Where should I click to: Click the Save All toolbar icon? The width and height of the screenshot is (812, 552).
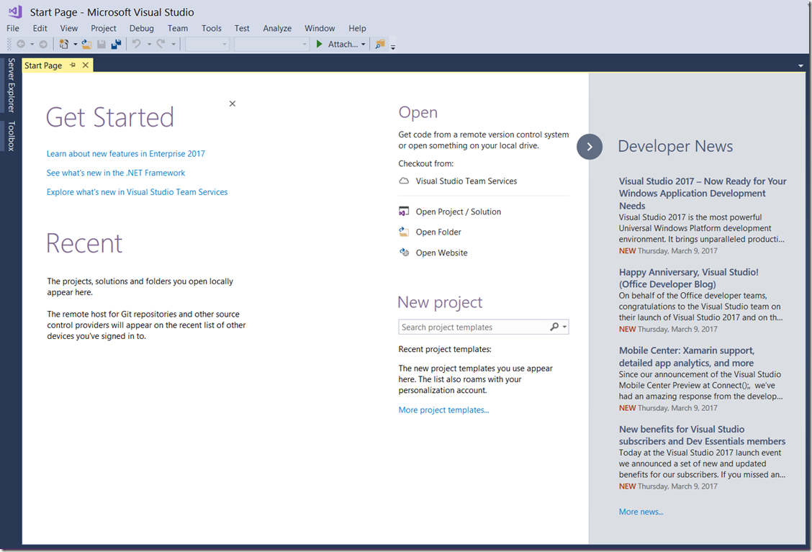pyautogui.click(x=116, y=45)
